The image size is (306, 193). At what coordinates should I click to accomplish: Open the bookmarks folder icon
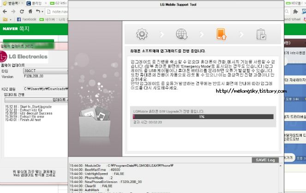coord(5,19)
